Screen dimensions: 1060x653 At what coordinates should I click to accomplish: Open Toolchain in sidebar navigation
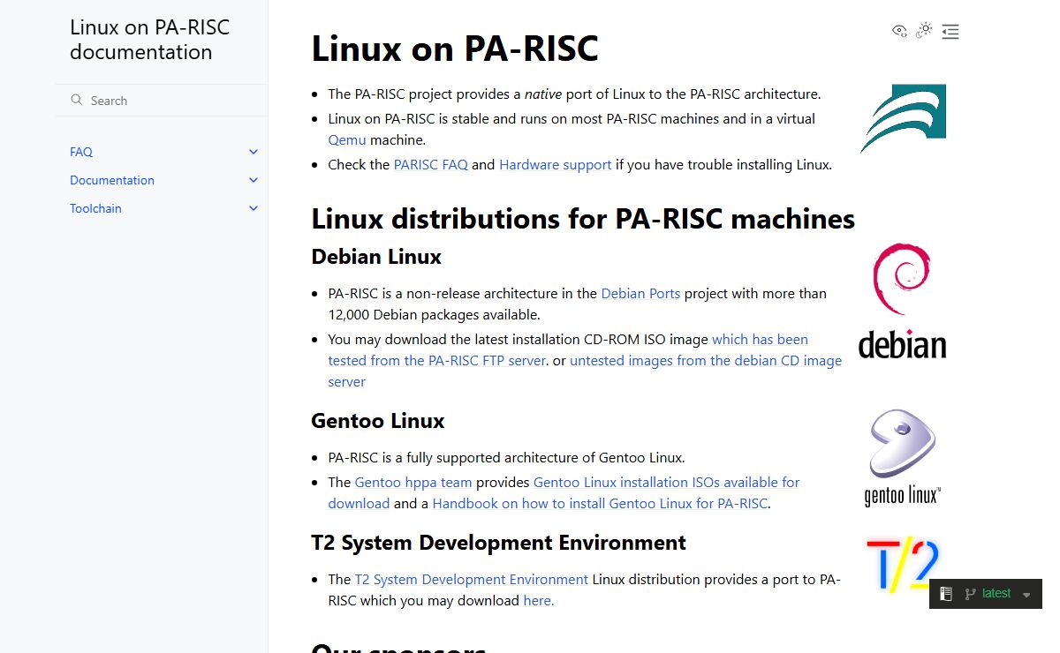(x=95, y=208)
